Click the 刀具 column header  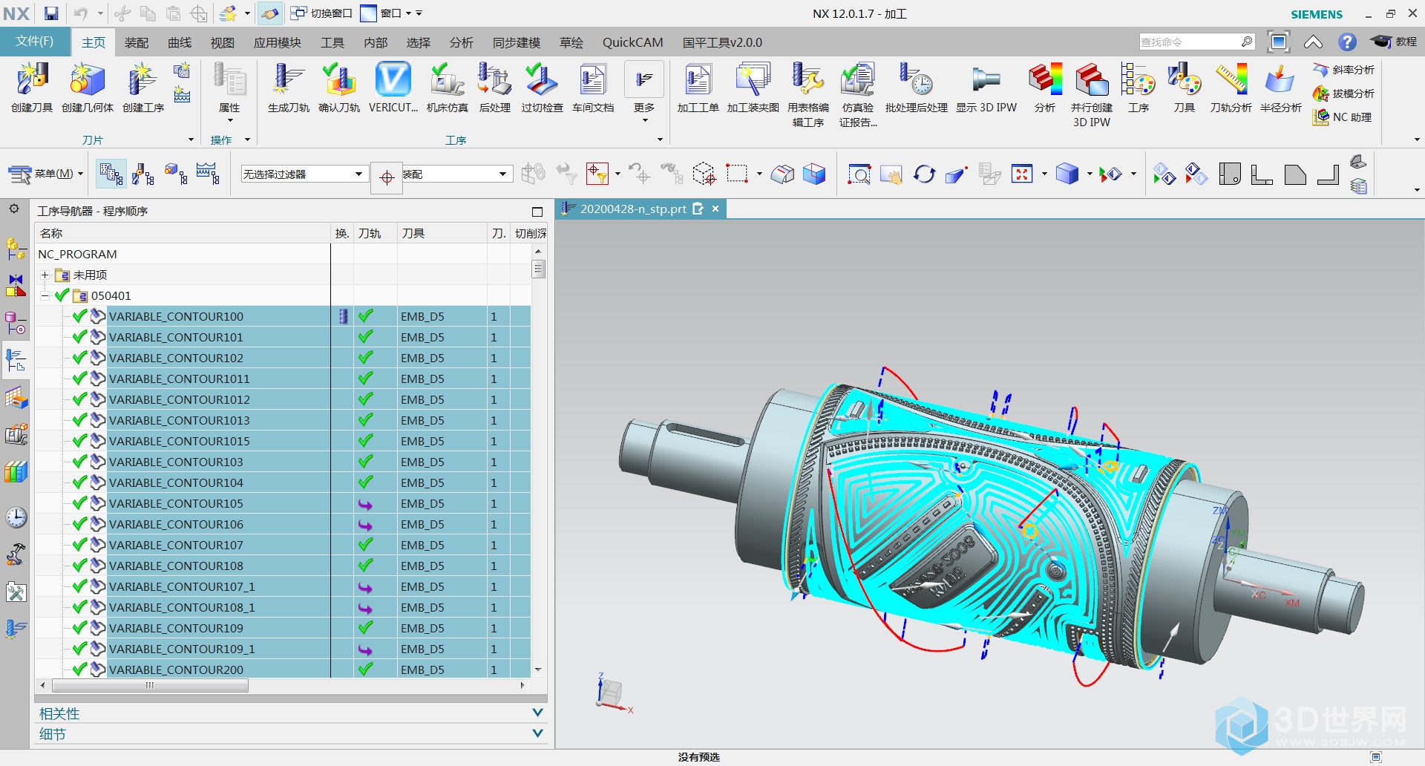442,233
